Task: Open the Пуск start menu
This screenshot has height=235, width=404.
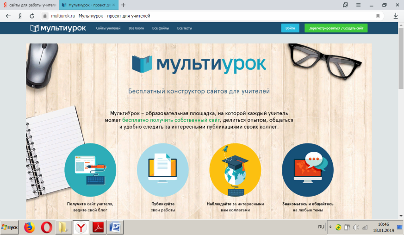Action: tap(10, 227)
